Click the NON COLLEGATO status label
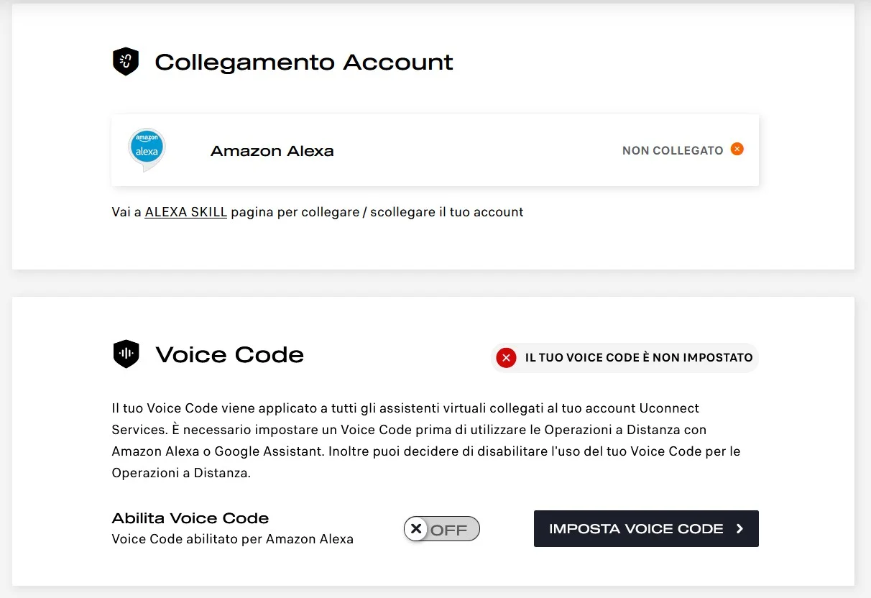 672,150
